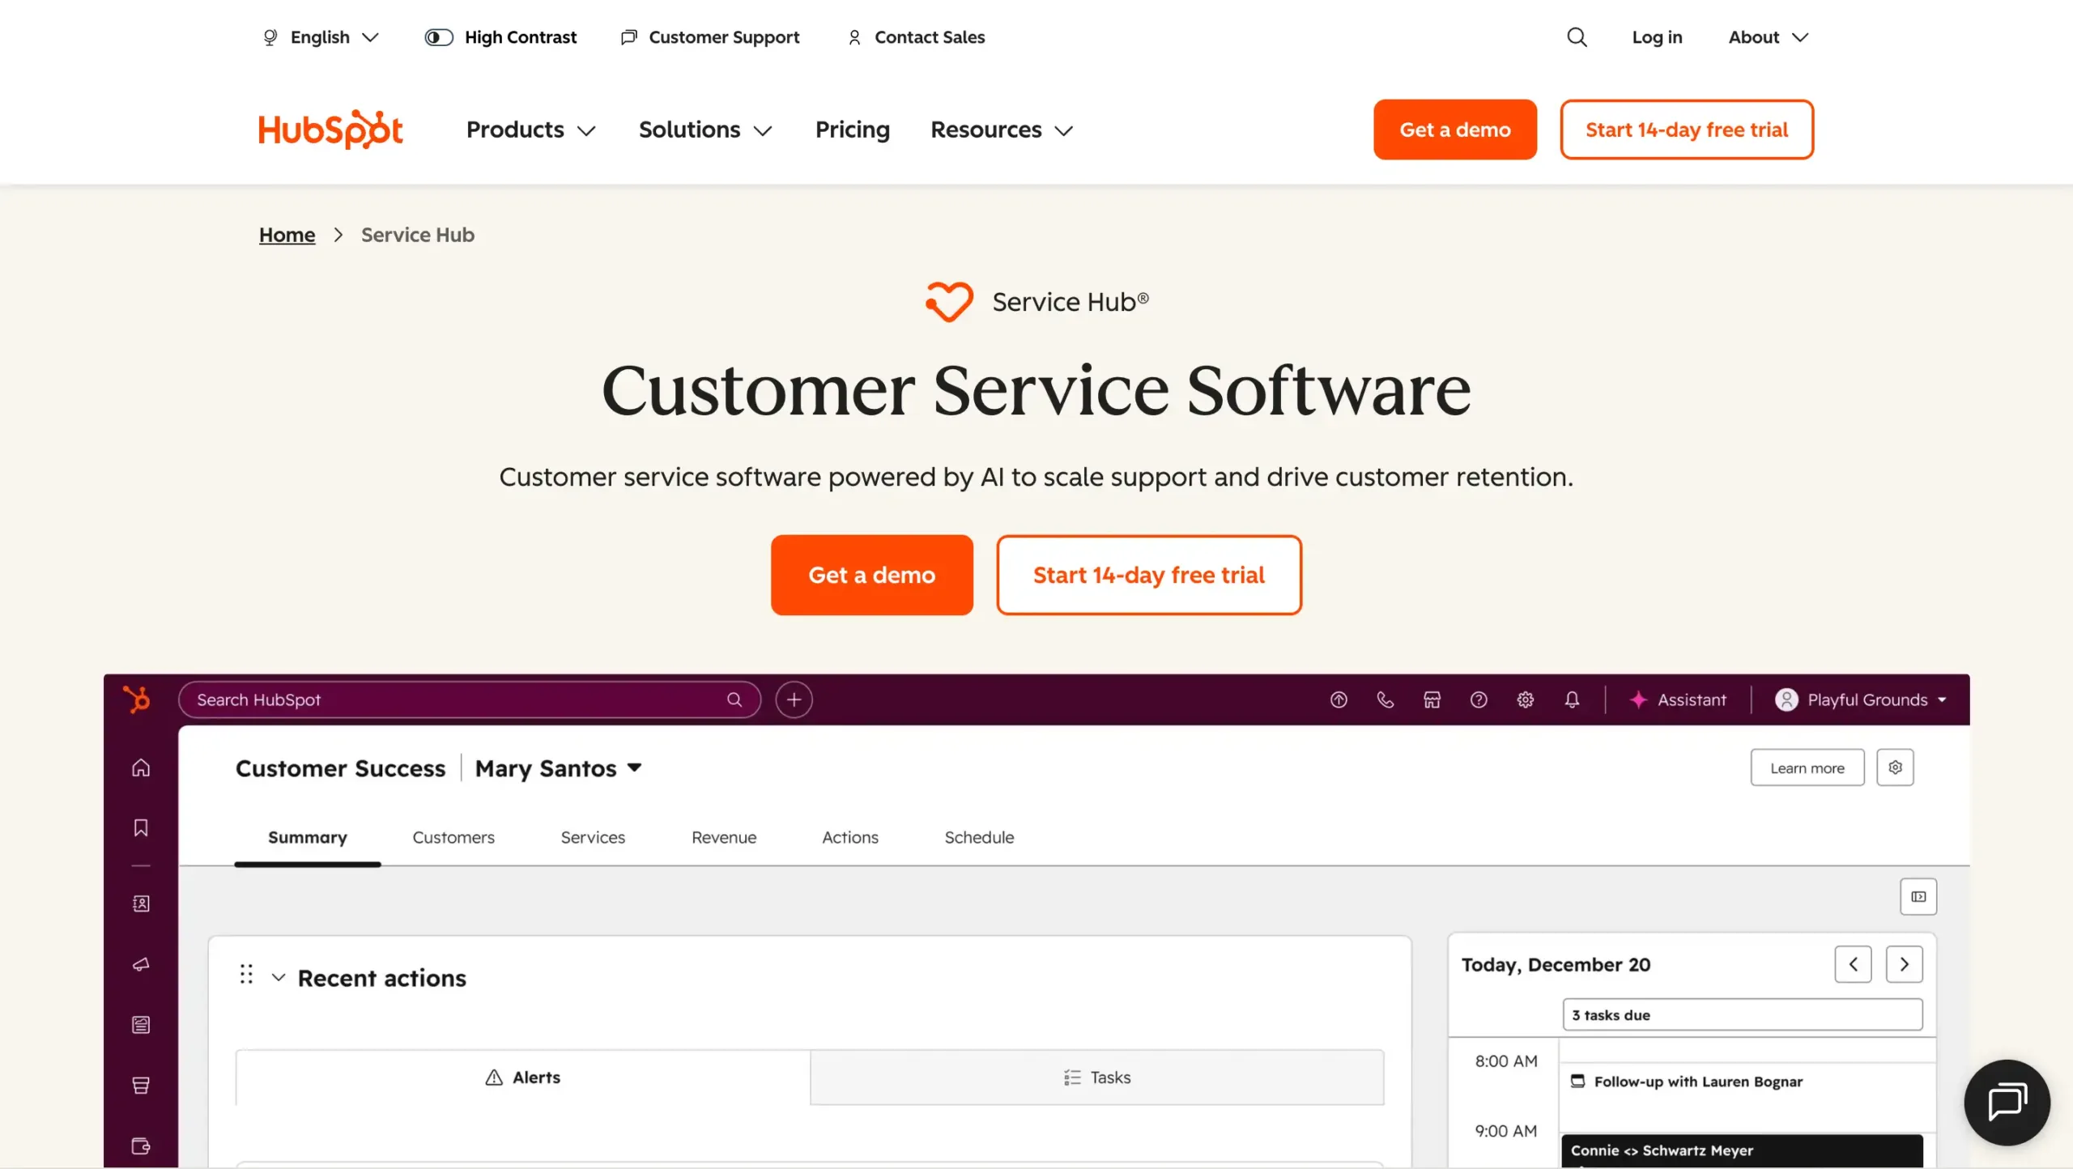Open the contacts icon in sidebar
The width and height of the screenshot is (2073, 1169).
click(x=141, y=903)
